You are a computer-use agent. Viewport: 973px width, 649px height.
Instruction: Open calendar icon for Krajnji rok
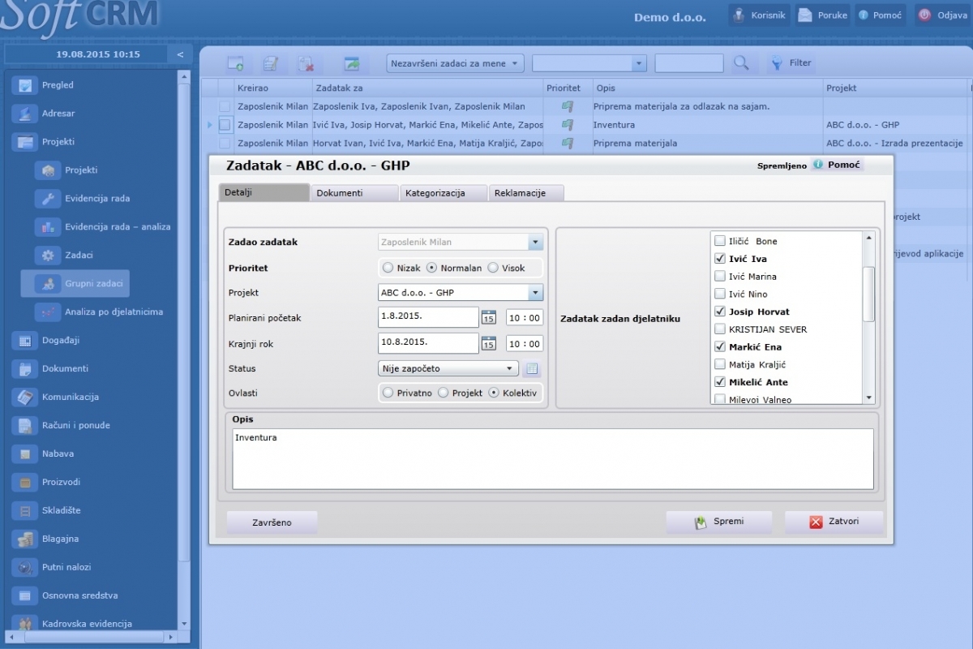pyautogui.click(x=489, y=343)
